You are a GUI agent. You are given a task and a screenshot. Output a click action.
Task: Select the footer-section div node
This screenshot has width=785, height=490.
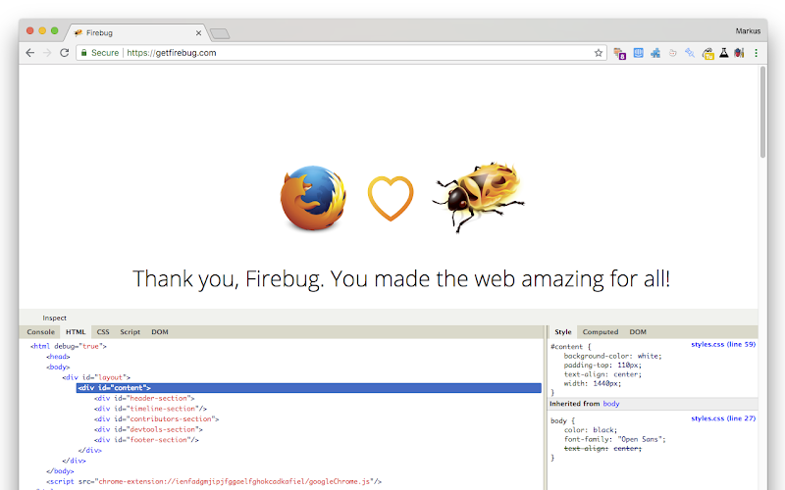[146, 440]
